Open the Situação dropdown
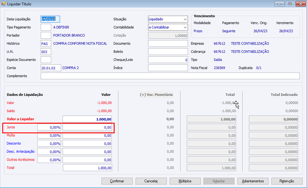Screen dimensions: 307x188 [x=185, y=19]
